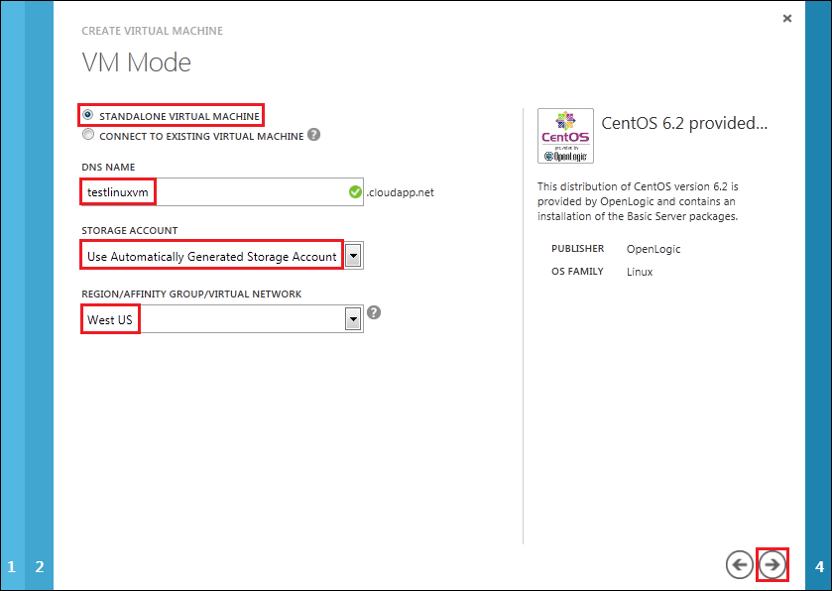Viewport: 832px width, 591px height.
Task: Close the Create Virtual Machine dialog
Action: tap(787, 19)
